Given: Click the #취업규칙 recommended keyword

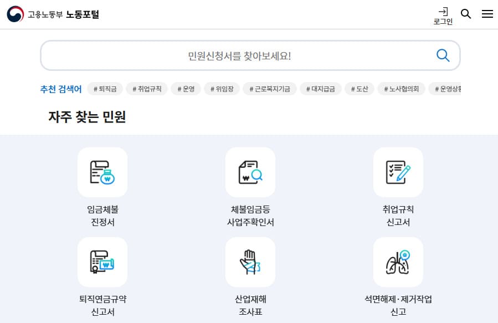Looking at the screenshot, I should pyautogui.click(x=146, y=89).
